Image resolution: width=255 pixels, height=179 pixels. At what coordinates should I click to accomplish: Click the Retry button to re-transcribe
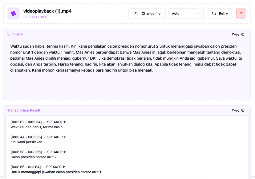tap(220, 13)
